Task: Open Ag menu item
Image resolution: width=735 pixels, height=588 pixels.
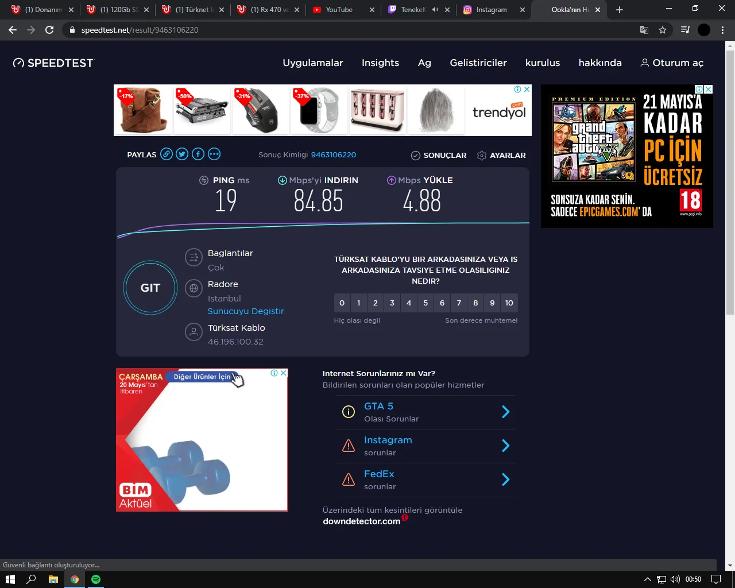Action: click(x=424, y=63)
